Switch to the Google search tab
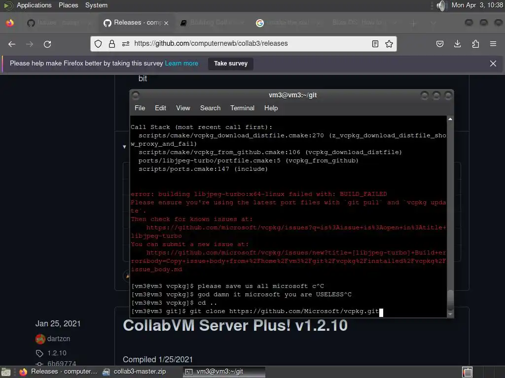The width and height of the screenshot is (505, 378). pos(288,23)
